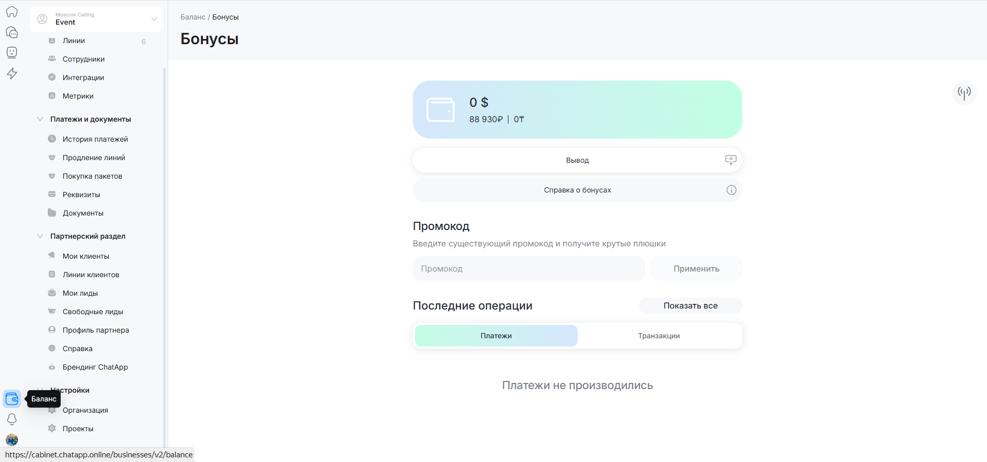Open the user avatar at bottom left
987x462 pixels.
point(12,440)
